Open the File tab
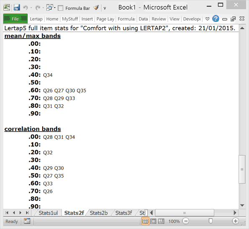This screenshot has width=249, height=229. click(x=15, y=19)
